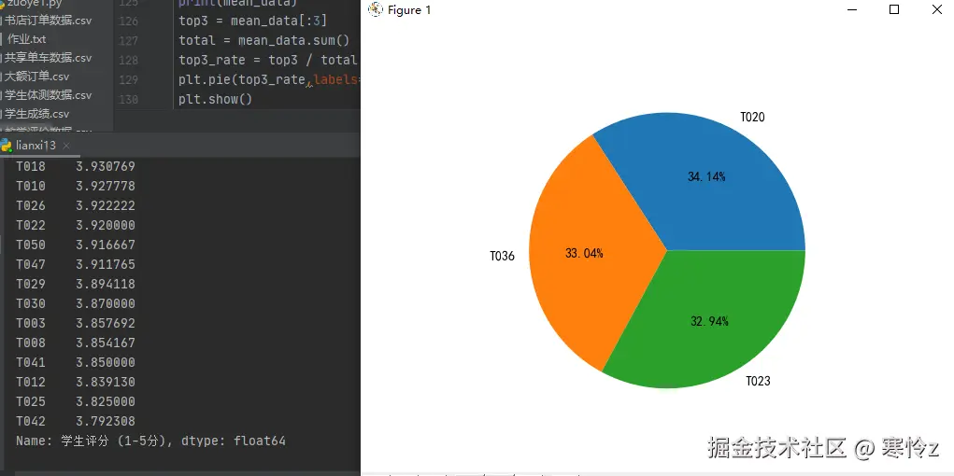This screenshot has width=954, height=476.
Task: Open the lianxi13 run tab
Action: pos(36,146)
